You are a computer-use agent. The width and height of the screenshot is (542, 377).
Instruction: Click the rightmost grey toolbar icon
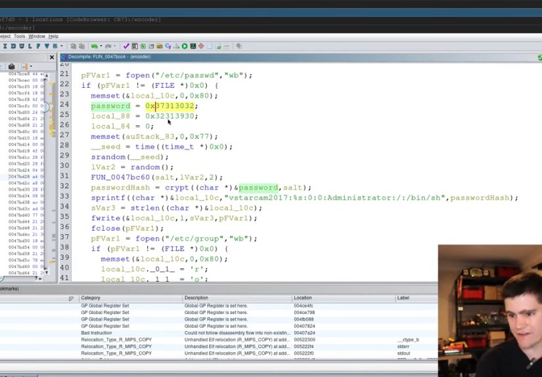click(x=239, y=46)
